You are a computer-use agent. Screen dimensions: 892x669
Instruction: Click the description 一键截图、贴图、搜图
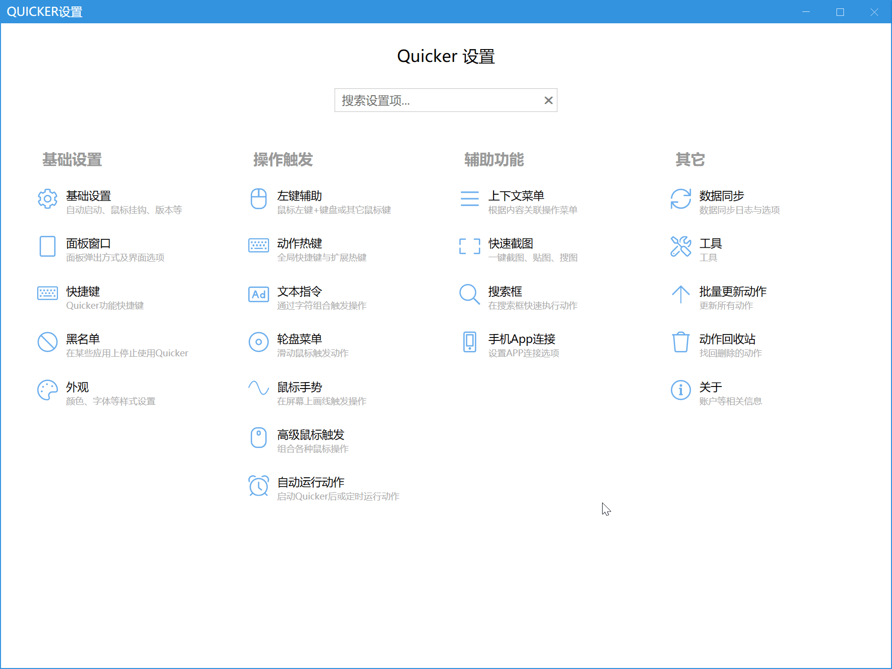tap(533, 258)
